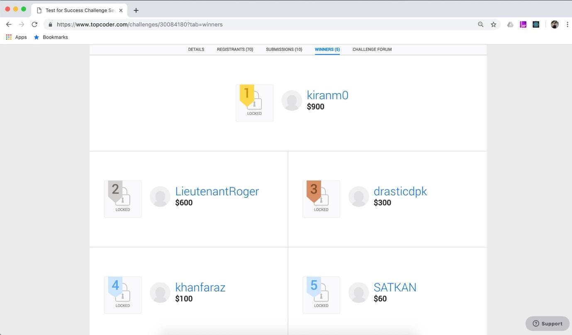The image size is (572, 335).
Task: Click SATKAN's avatar placeholder
Action: coord(359,293)
